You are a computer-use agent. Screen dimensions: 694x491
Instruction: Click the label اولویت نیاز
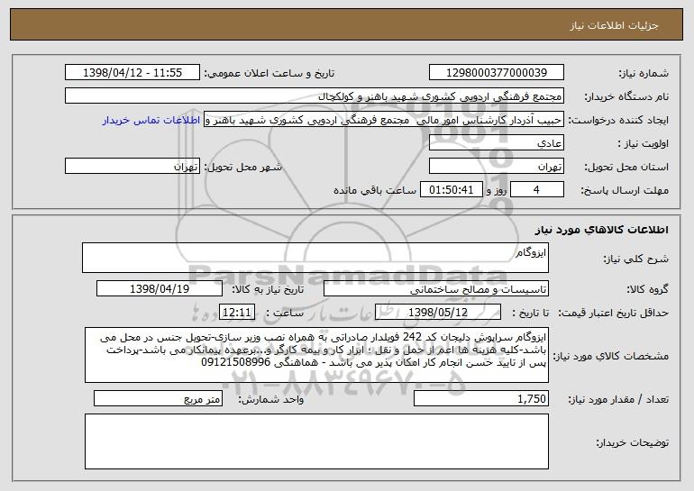644,144
